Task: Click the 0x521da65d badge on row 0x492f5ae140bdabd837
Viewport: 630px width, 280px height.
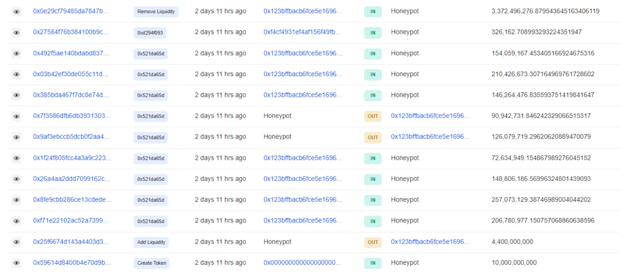Action: (151, 54)
